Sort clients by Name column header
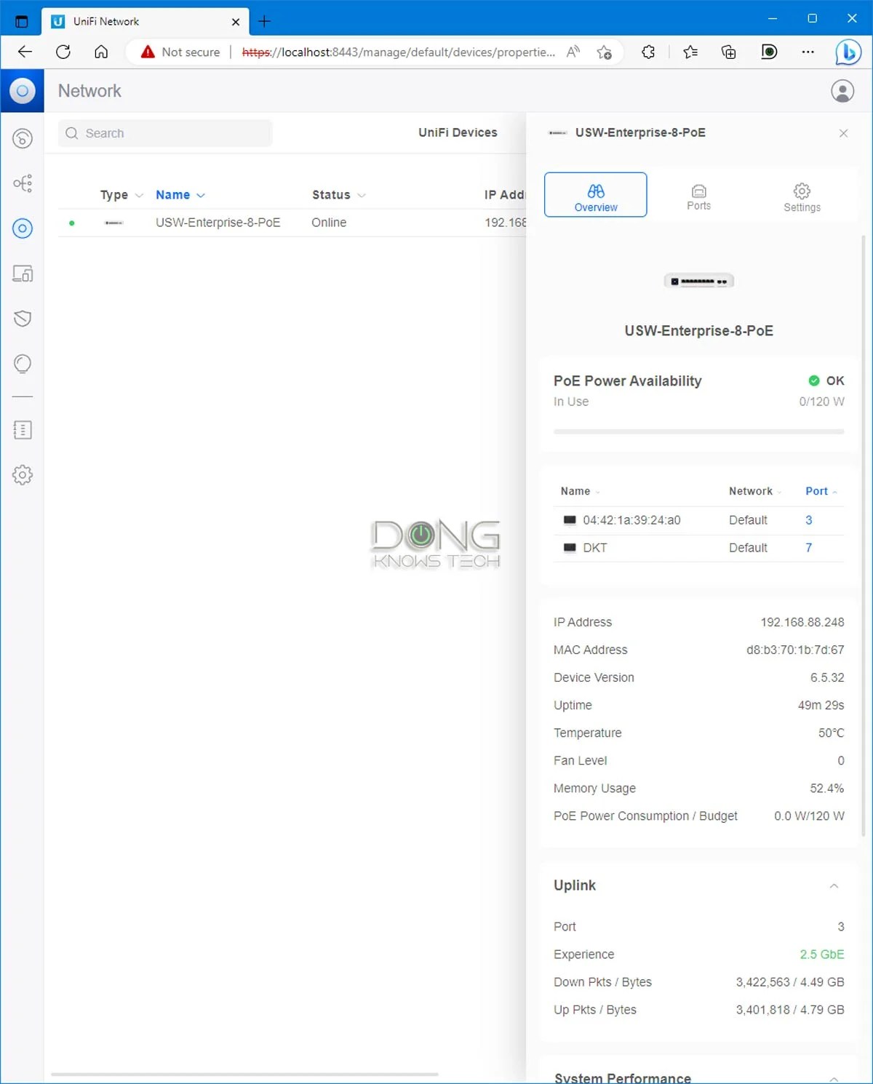873x1084 pixels. coord(580,491)
